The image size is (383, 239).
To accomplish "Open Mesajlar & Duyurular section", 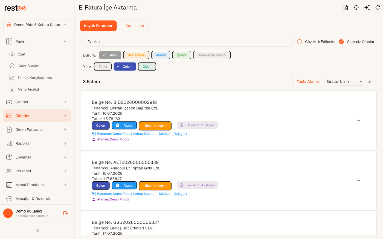I will [x=37, y=199].
